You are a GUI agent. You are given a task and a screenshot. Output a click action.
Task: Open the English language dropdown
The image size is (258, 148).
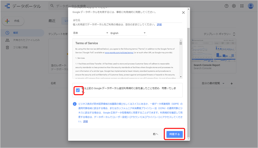(x=128, y=33)
